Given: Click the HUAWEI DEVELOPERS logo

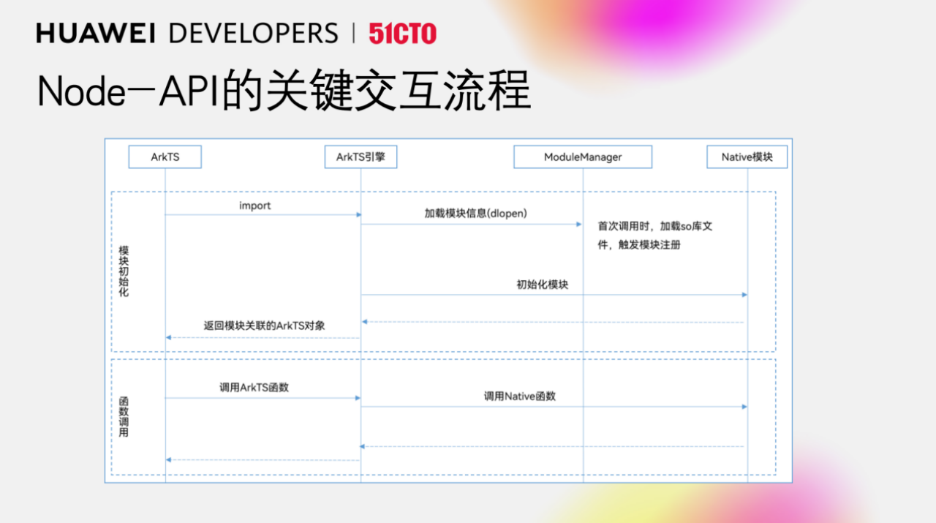Looking at the screenshot, I should (186, 34).
